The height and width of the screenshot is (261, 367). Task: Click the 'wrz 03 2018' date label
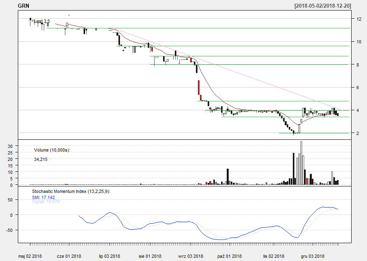coord(191,256)
